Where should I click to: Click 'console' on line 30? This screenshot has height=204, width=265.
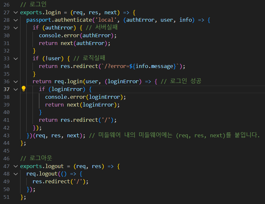(x=50, y=35)
